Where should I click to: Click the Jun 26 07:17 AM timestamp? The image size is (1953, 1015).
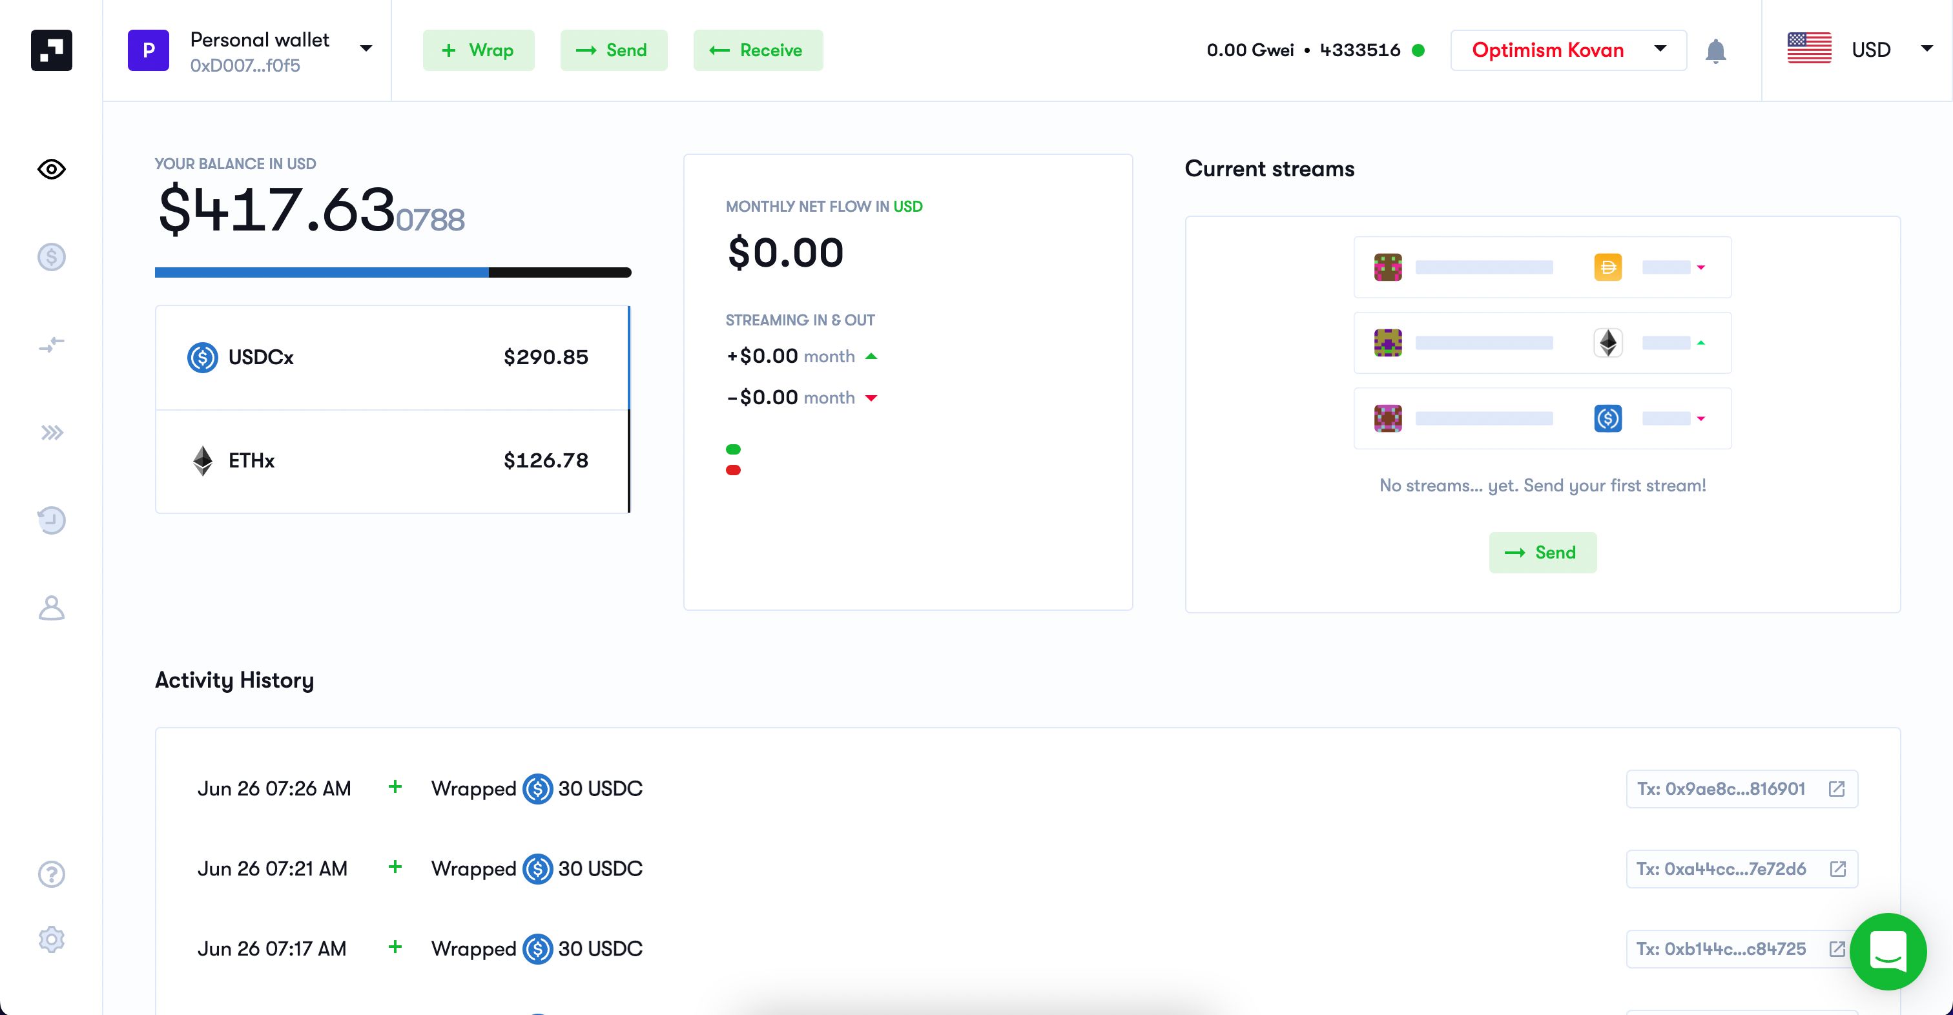271,949
